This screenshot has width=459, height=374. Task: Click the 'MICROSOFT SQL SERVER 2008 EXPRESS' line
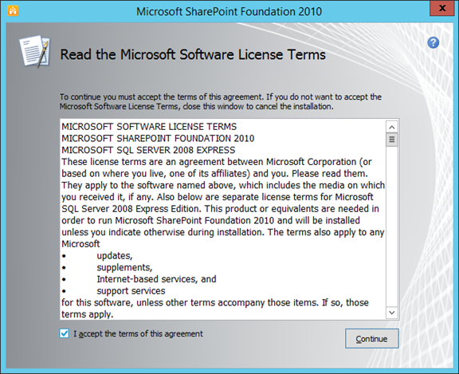coord(148,150)
